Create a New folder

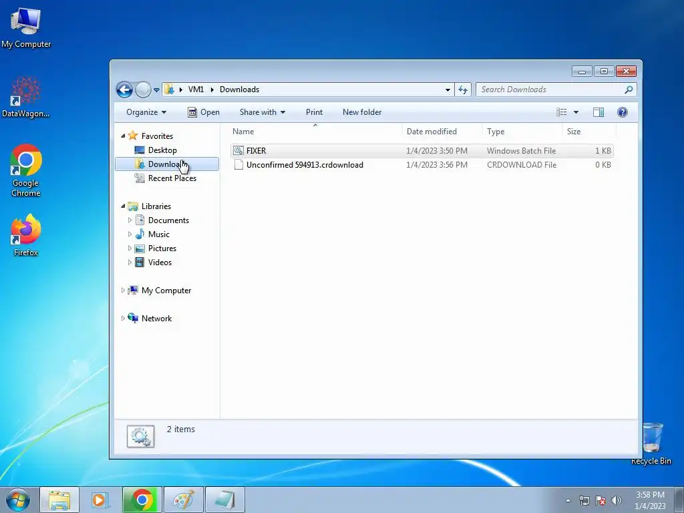coord(362,112)
